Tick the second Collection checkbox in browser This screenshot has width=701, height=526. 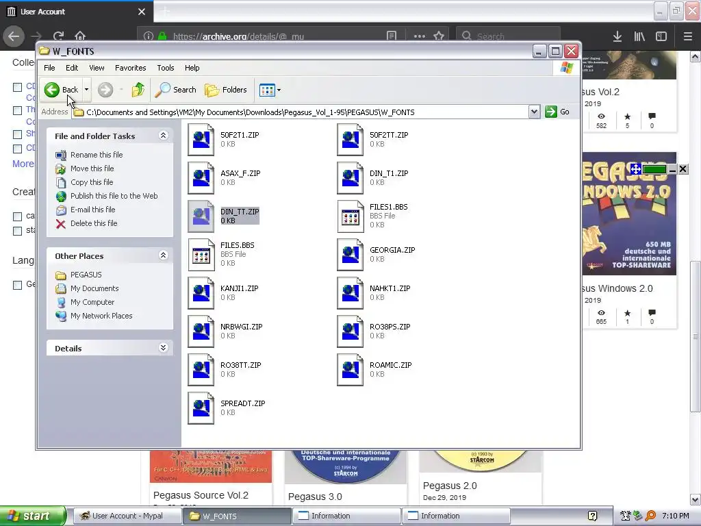pos(17,110)
